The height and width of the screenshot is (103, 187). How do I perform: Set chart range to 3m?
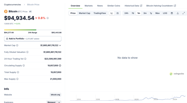click(145, 13)
